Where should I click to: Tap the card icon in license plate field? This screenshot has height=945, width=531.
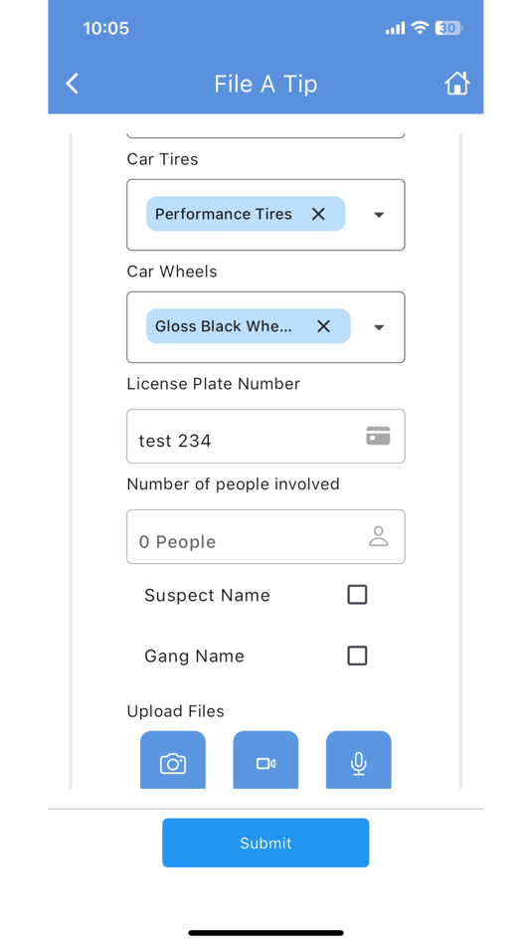click(378, 436)
